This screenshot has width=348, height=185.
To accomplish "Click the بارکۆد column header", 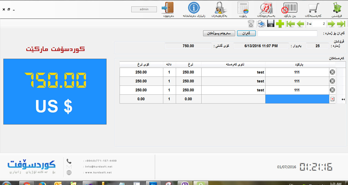I will pos(297,64).
